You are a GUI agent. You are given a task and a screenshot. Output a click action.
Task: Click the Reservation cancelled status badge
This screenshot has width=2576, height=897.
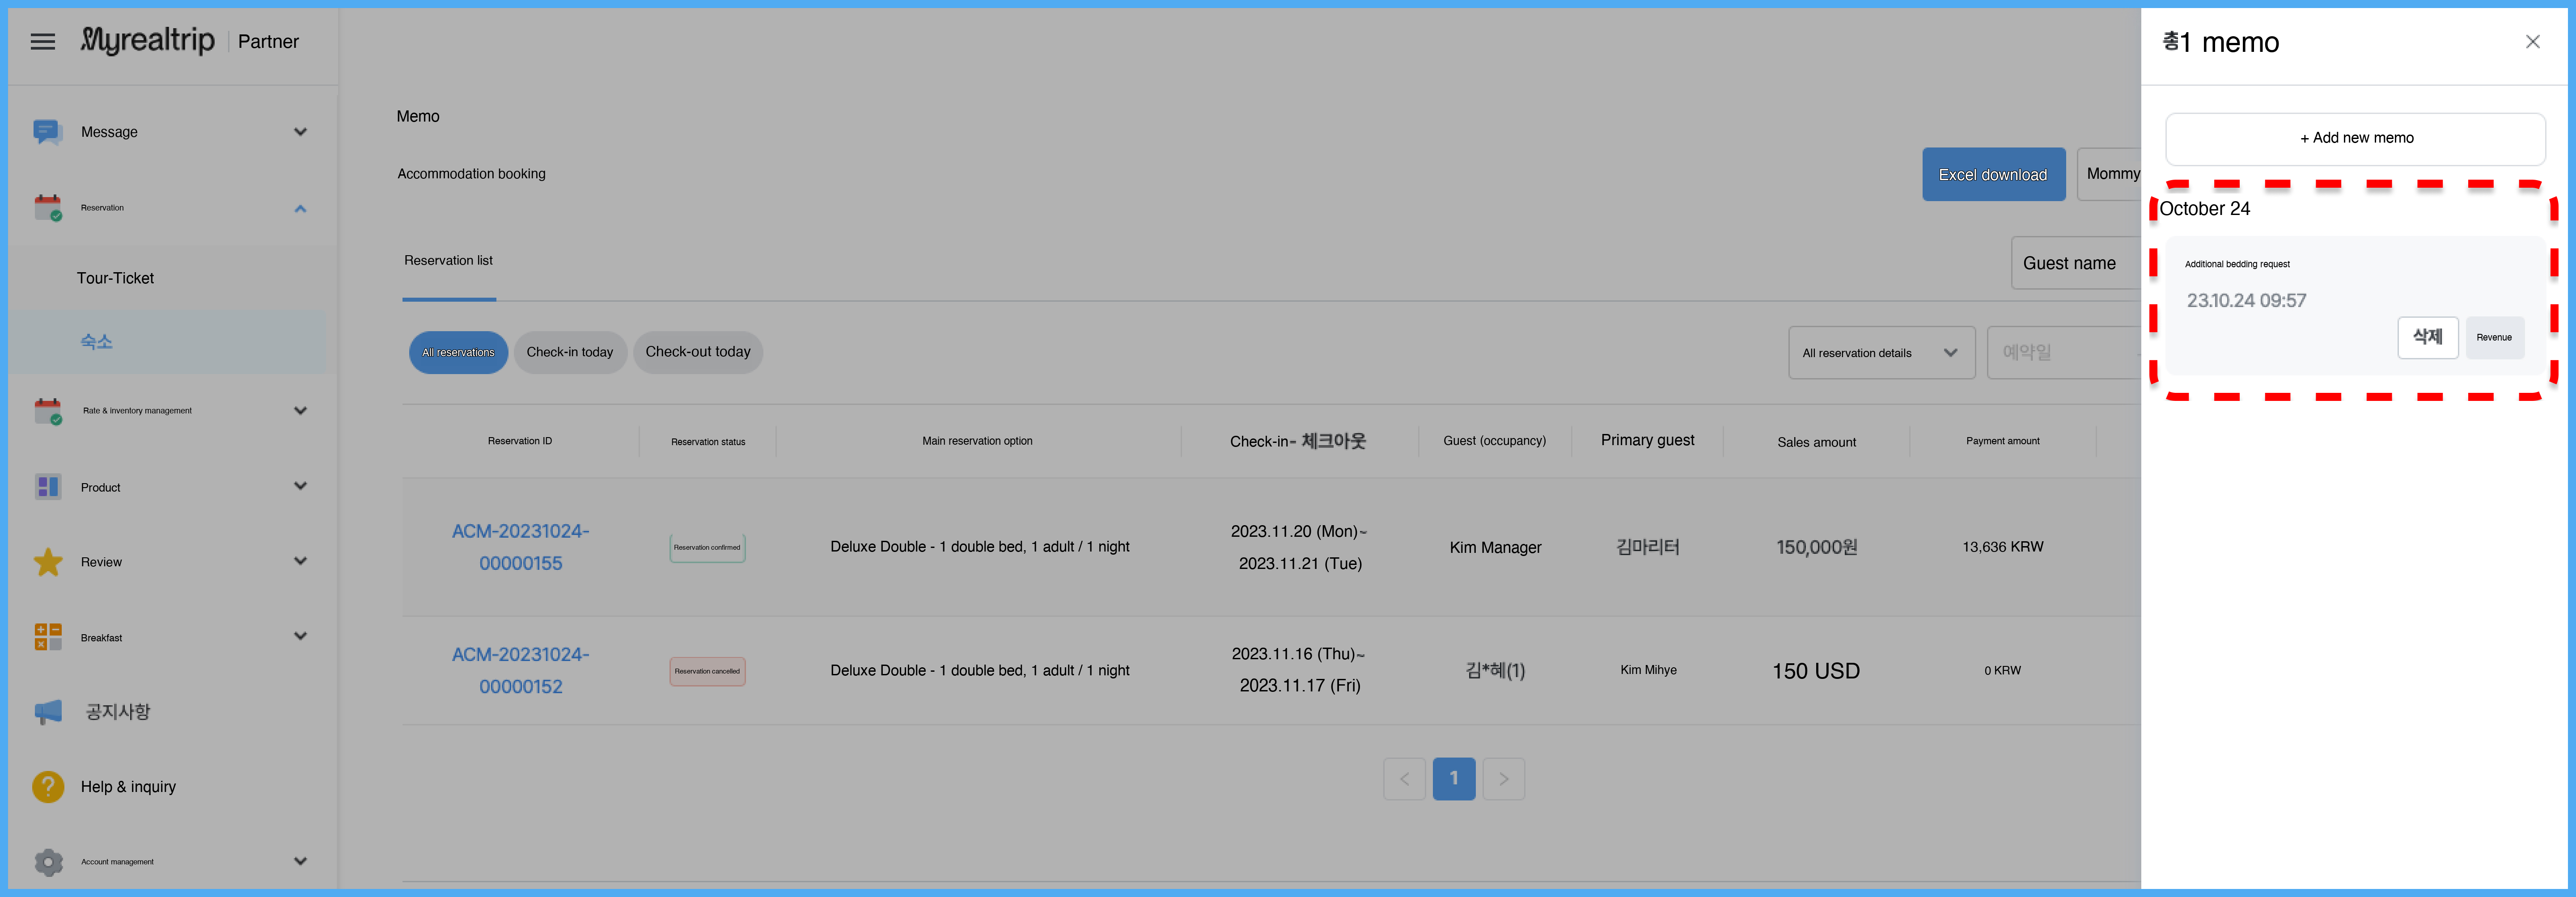coord(707,671)
